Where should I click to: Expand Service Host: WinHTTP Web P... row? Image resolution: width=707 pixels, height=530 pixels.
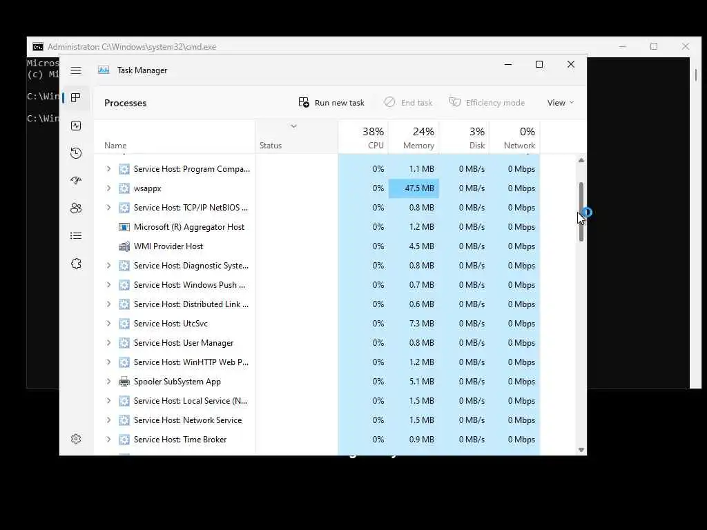pyautogui.click(x=108, y=362)
